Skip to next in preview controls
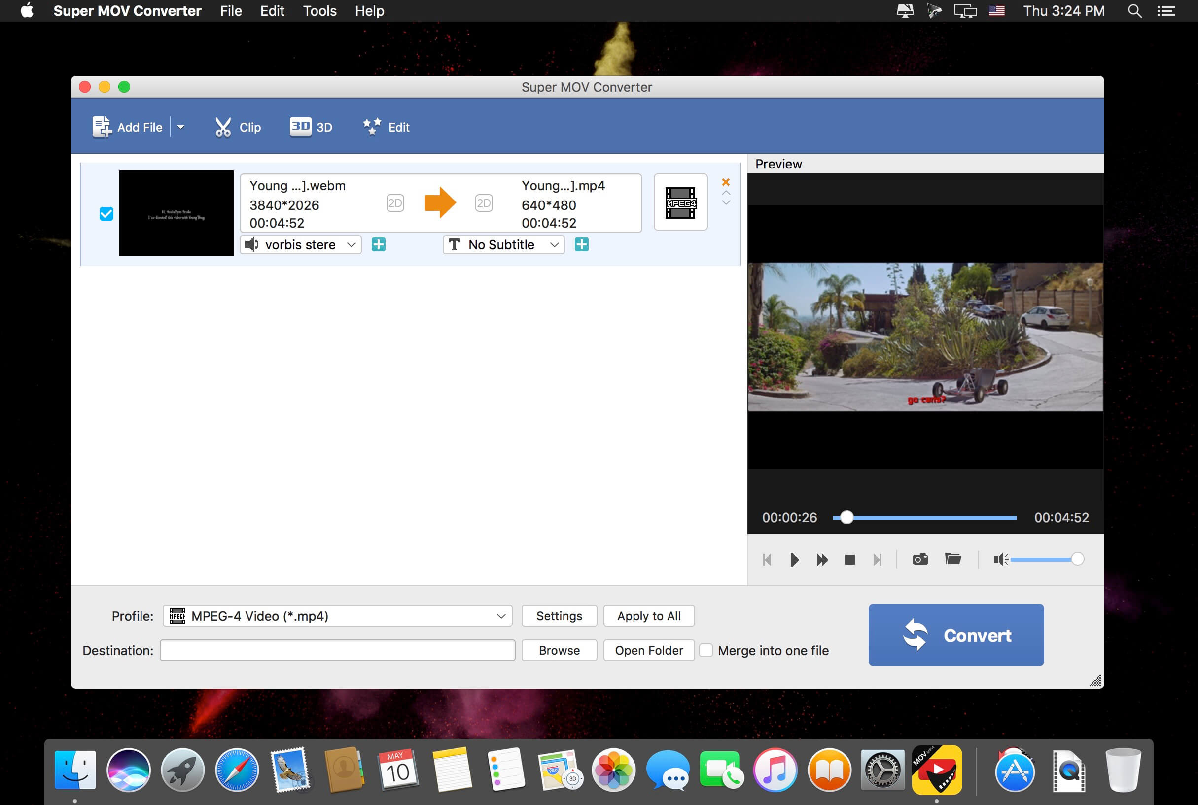The image size is (1198, 805). [878, 559]
